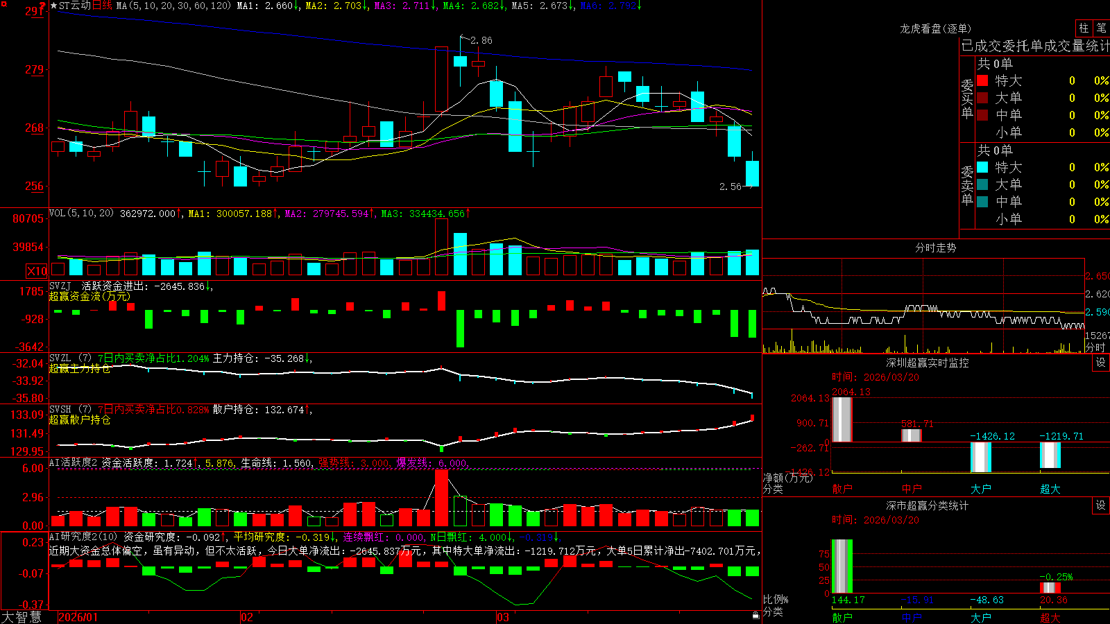The image size is (1110, 624).
Task: Click the 03 month marker on timeline
Action: 503,617
